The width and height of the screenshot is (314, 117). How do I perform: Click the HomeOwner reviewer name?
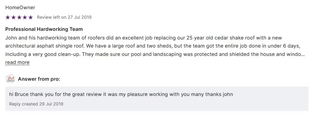point(20,7)
